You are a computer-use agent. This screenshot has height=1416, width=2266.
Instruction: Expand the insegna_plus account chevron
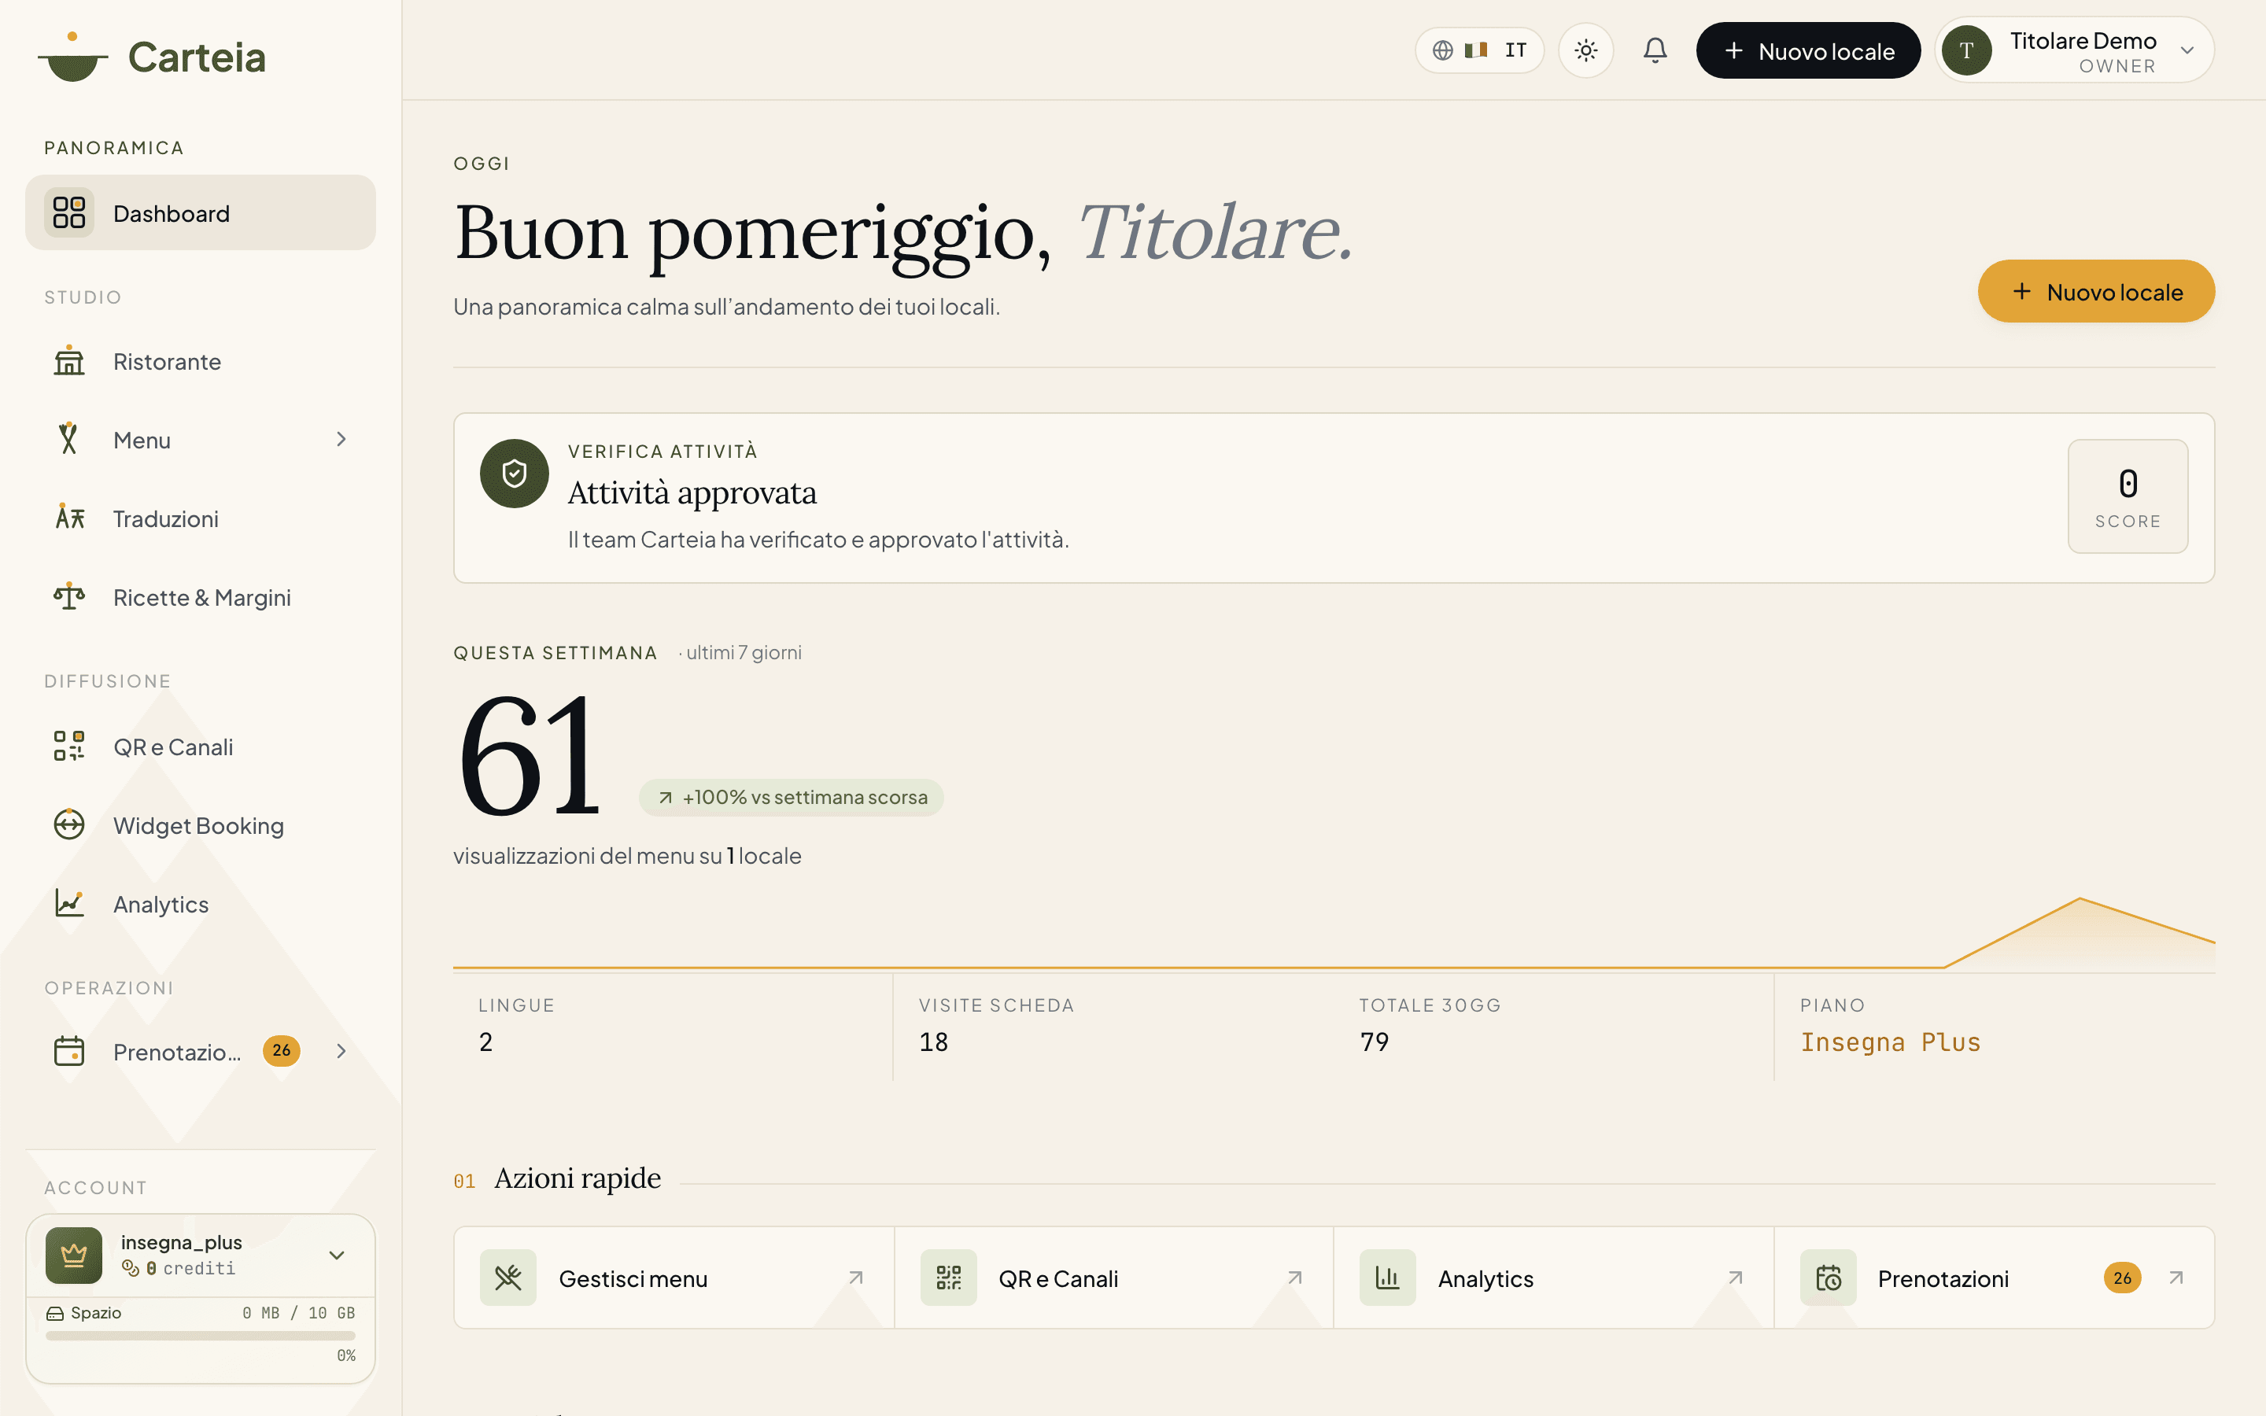click(x=337, y=1255)
